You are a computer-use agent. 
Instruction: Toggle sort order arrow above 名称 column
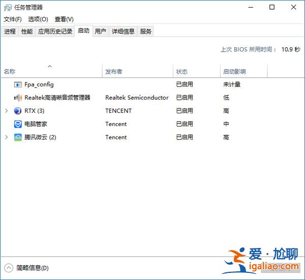tap(50, 67)
